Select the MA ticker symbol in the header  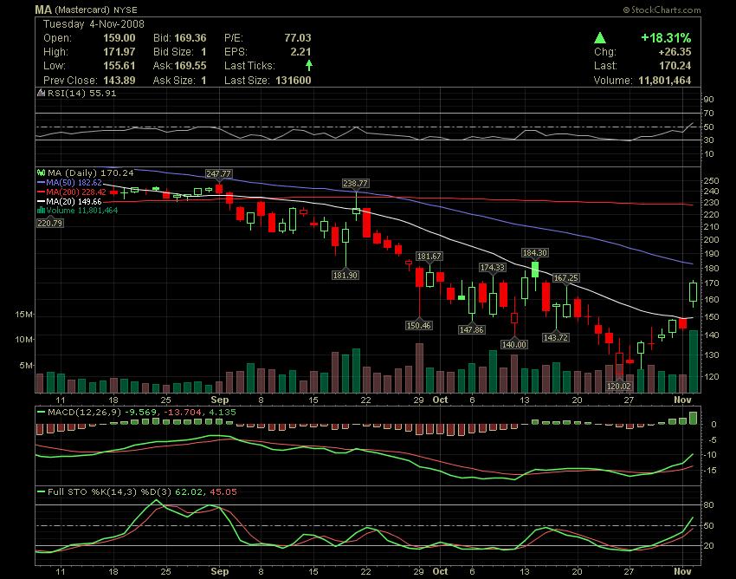pyautogui.click(x=43, y=10)
